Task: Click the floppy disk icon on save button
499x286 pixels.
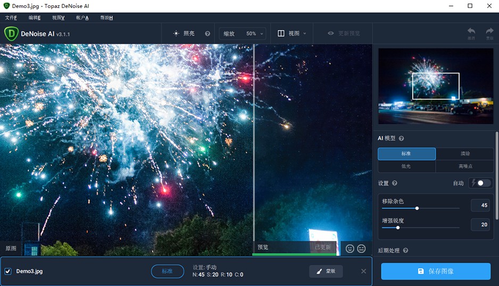Action: [421, 271]
